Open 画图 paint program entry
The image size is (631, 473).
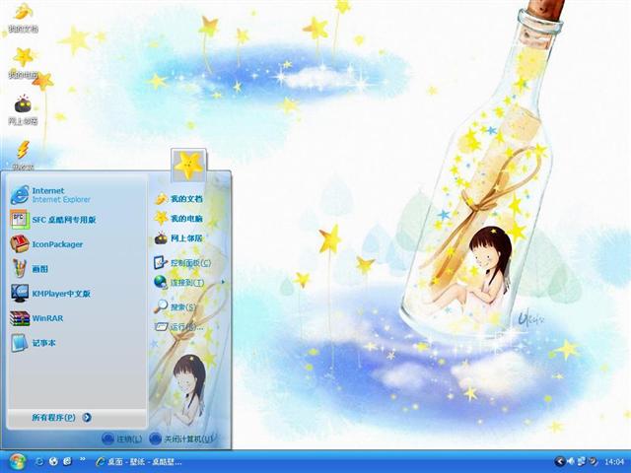77,269
